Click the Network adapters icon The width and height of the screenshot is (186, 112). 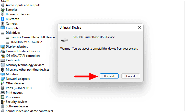[x=3, y=79]
